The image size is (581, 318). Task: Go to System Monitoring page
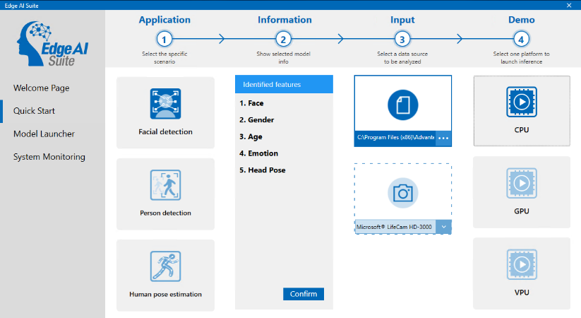coord(49,157)
